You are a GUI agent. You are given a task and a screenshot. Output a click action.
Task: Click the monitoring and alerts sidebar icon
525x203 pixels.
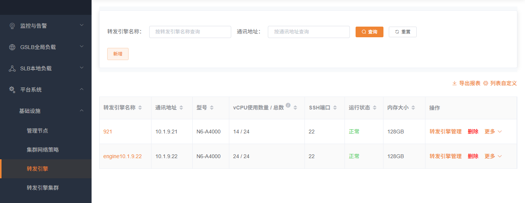(12, 26)
